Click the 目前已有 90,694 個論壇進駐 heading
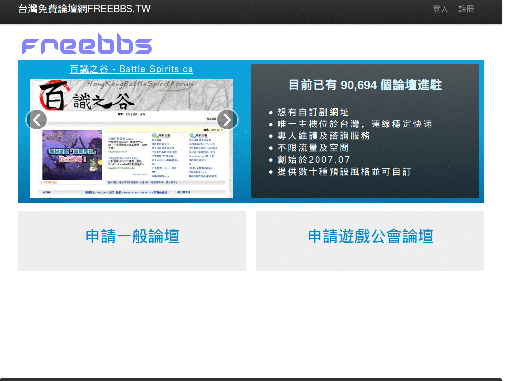This screenshot has width=508, height=381. (365, 85)
